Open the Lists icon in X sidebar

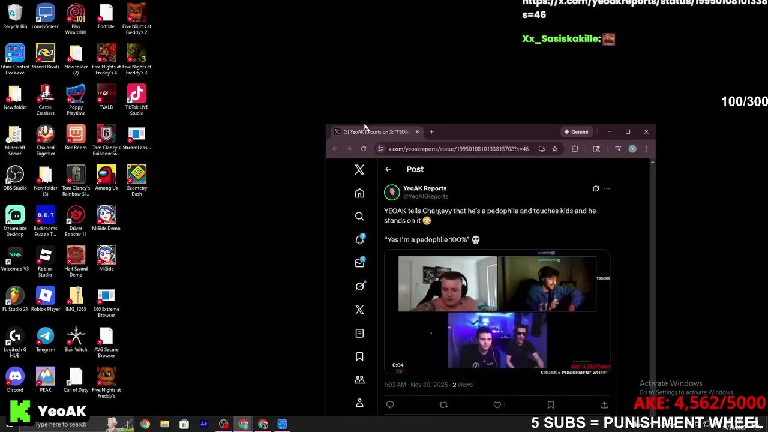pos(359,333)
